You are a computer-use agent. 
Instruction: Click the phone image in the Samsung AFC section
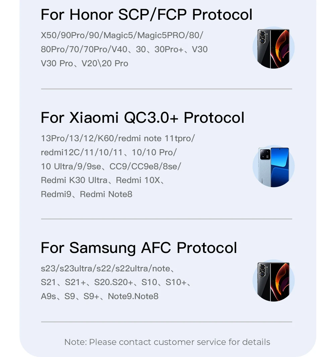[273, 281]
